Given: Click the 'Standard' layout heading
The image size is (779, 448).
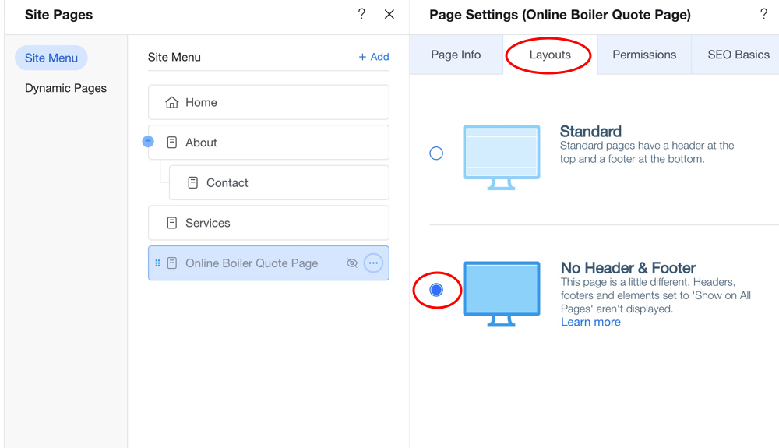Looking at the screenshot, I should tap(590, 131).
